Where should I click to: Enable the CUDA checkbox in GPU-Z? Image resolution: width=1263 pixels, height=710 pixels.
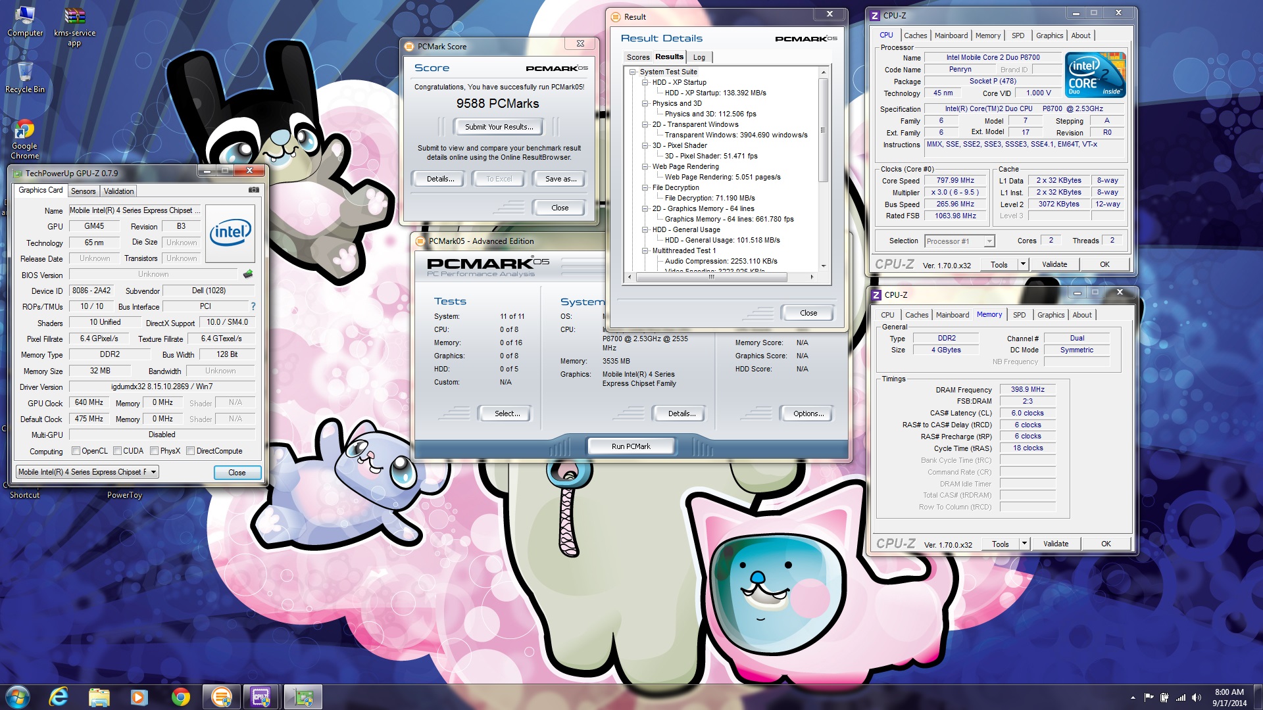[118, 451]
